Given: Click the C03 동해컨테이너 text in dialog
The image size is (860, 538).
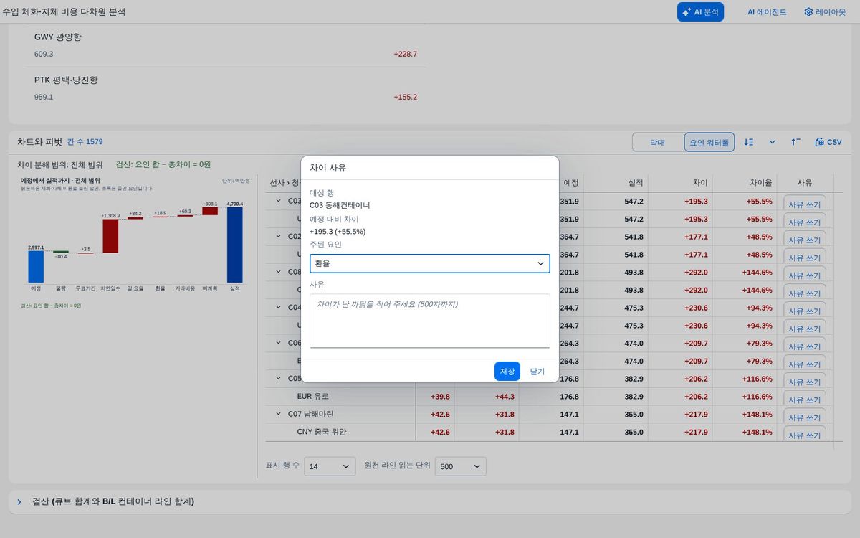Looking at the screenshot, I should [340, 205].
